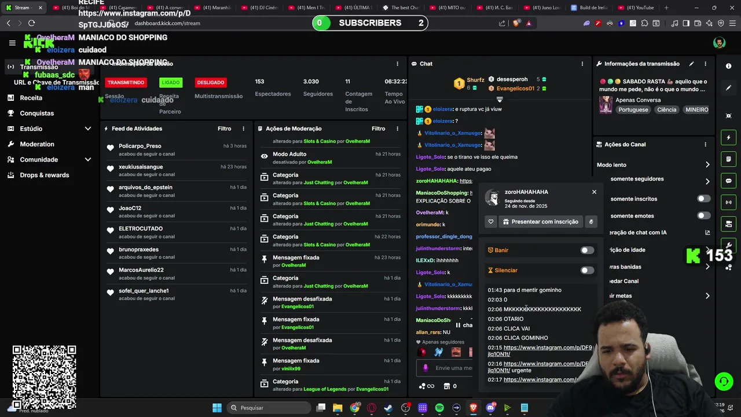This screenshot has height=417, width=741.
Task: Open Brave wallet icon in toolbar
Action: pyautogui.click(x=698, y=23)
